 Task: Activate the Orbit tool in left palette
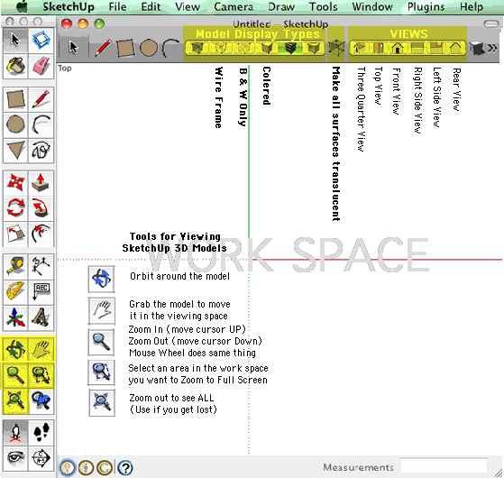coord(15,349)
